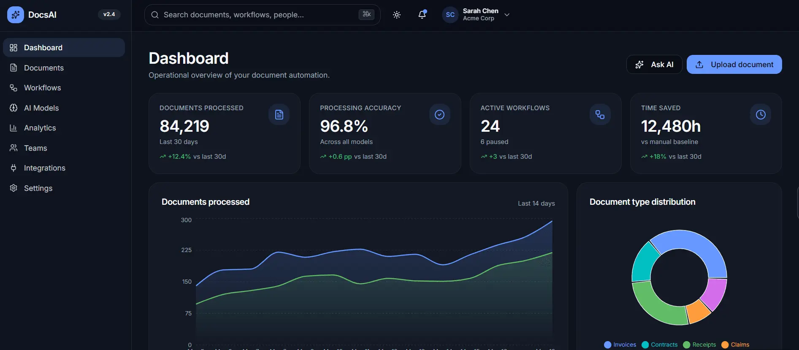
Task: Click Receipts legend color dot
Action: tap(686, 345)
